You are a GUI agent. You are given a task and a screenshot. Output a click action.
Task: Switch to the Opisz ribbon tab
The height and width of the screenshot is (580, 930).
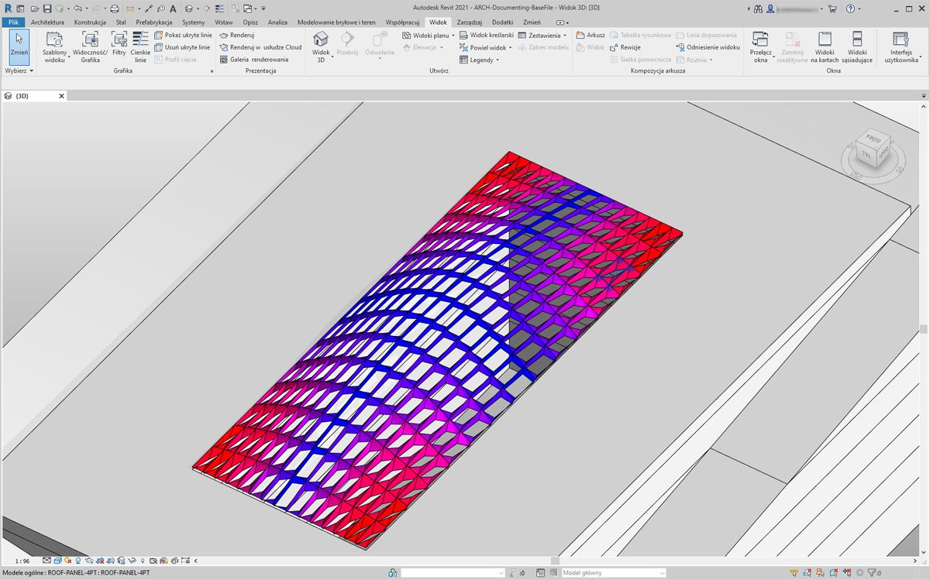(x=250, y=22)
